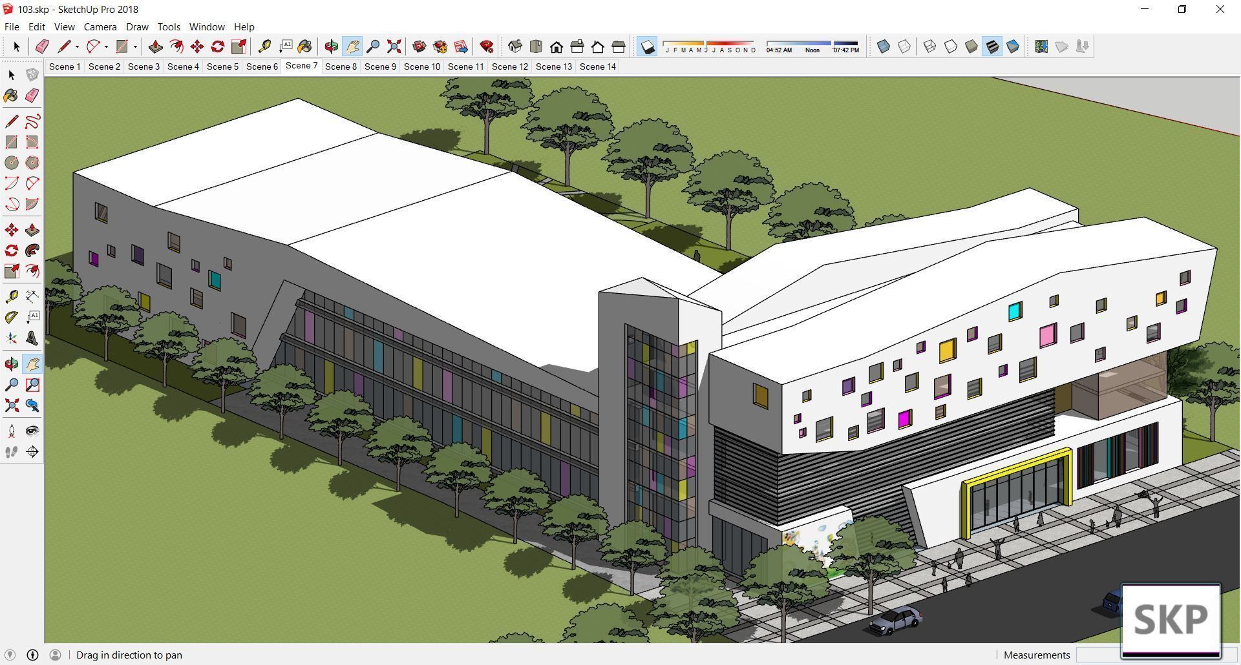Select the Eraser tool in top toolbar
This screenshot has width=1241, height=665.
[42, 46]
